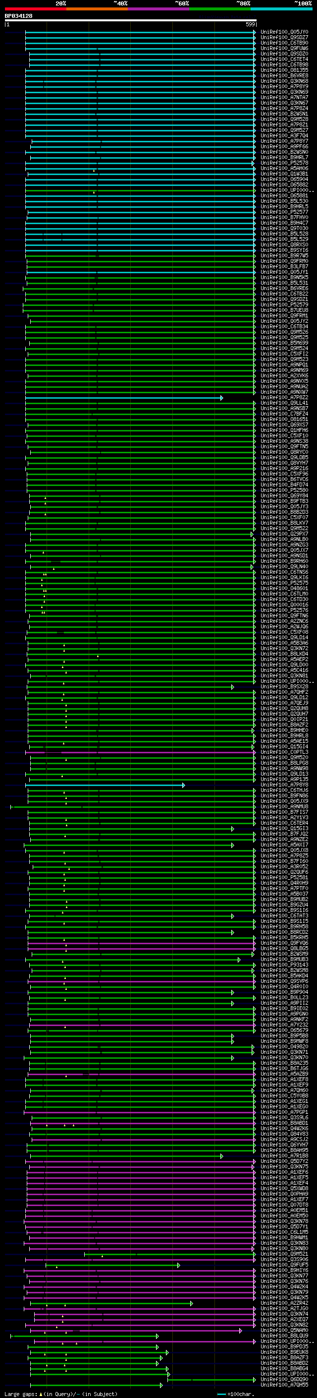Open hit UniRef100_Q9FUF5
The width and height of the screenshot is (317, 1398).
point(284,1265)
